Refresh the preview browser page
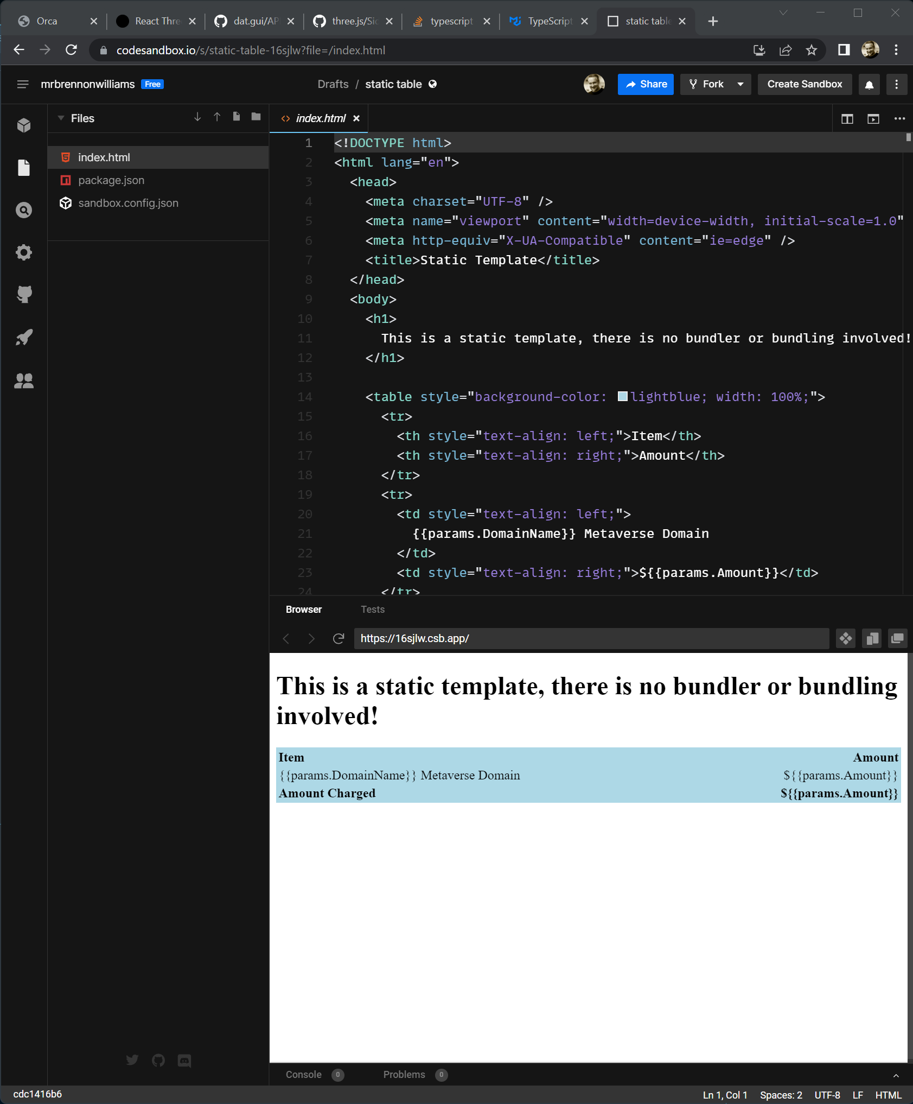Image resolution: width=913 pixels, height=1104 pixels. [x=339, y=638]
